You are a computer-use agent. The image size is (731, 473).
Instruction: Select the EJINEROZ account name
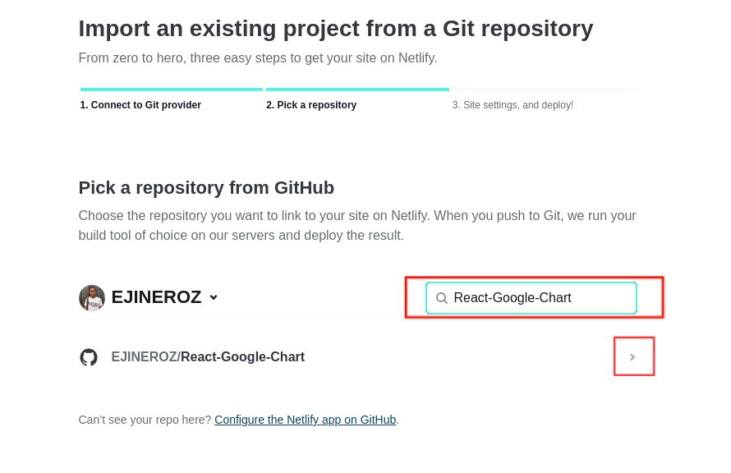click(156, 297)
